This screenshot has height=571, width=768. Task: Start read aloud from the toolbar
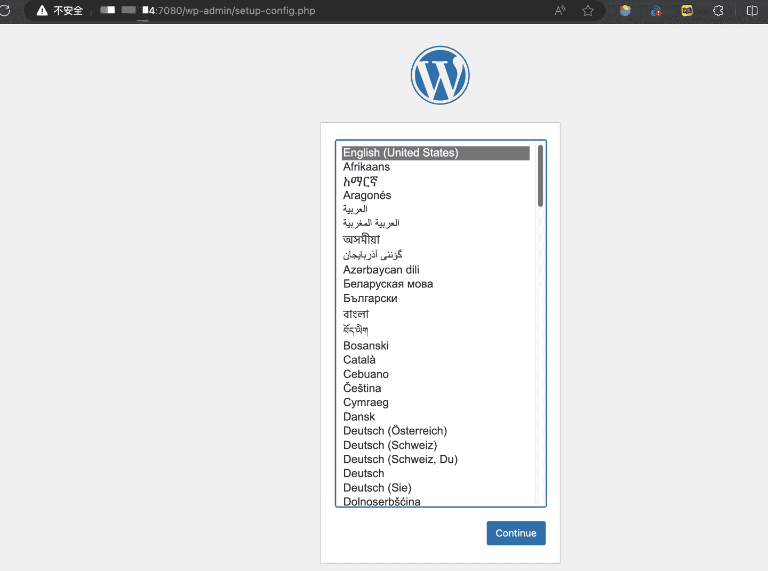[x=560, y=11]
